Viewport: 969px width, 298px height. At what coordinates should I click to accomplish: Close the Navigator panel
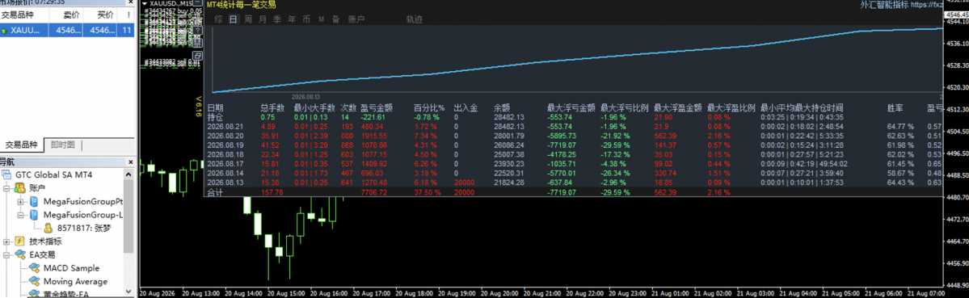[x=130, y=162]
